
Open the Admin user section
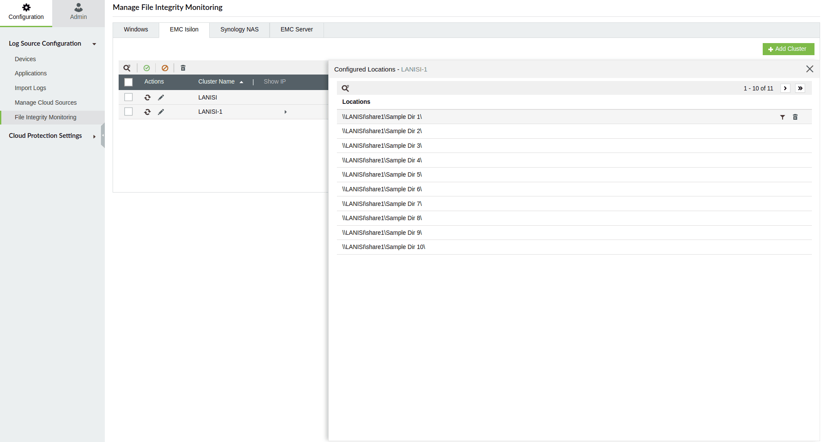[79, 12]
